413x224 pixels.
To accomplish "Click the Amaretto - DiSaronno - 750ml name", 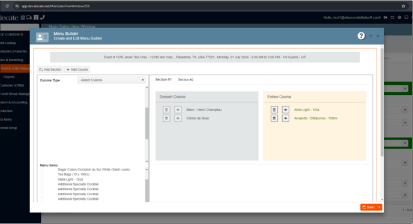I will point(316,118).
